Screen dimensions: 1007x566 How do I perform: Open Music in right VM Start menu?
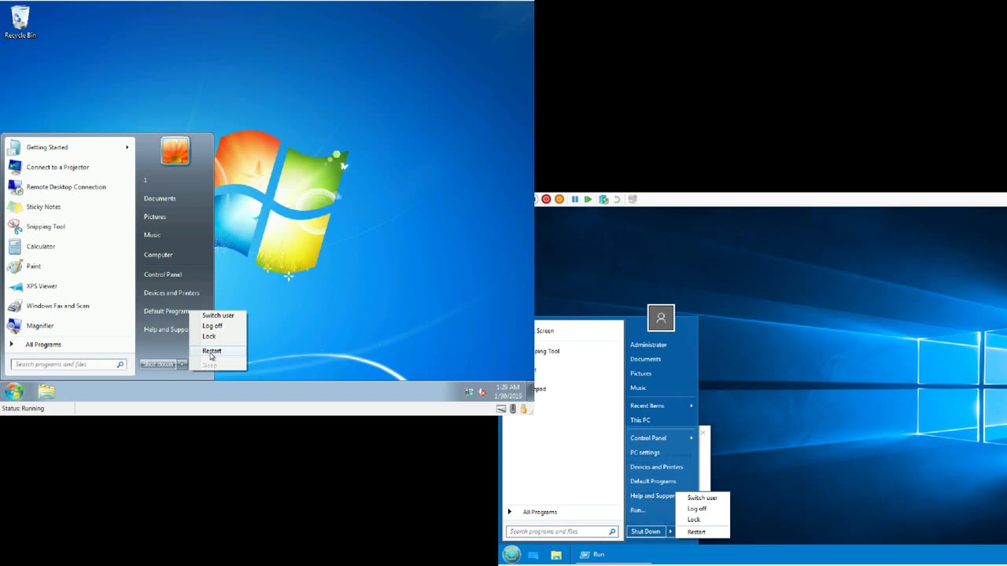coord(638,388)
